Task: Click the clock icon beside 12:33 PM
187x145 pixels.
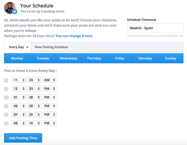Action: click(6, 89)
